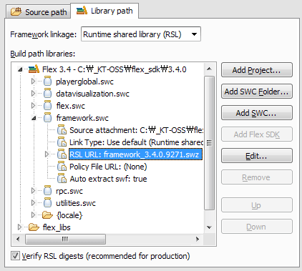Select the utilities.swc row
302x271 pixels.
pyautogui.click(x=76, y=203)
